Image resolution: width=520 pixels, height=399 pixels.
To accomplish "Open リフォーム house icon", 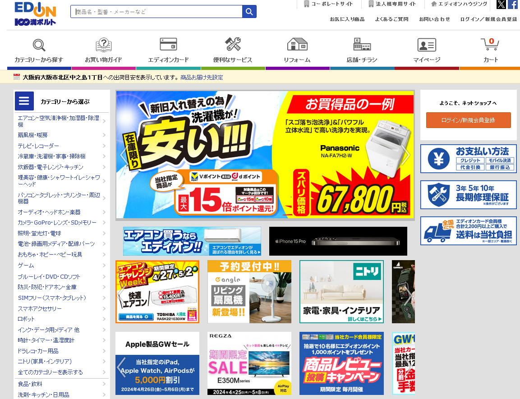I will tap(297, 44).
